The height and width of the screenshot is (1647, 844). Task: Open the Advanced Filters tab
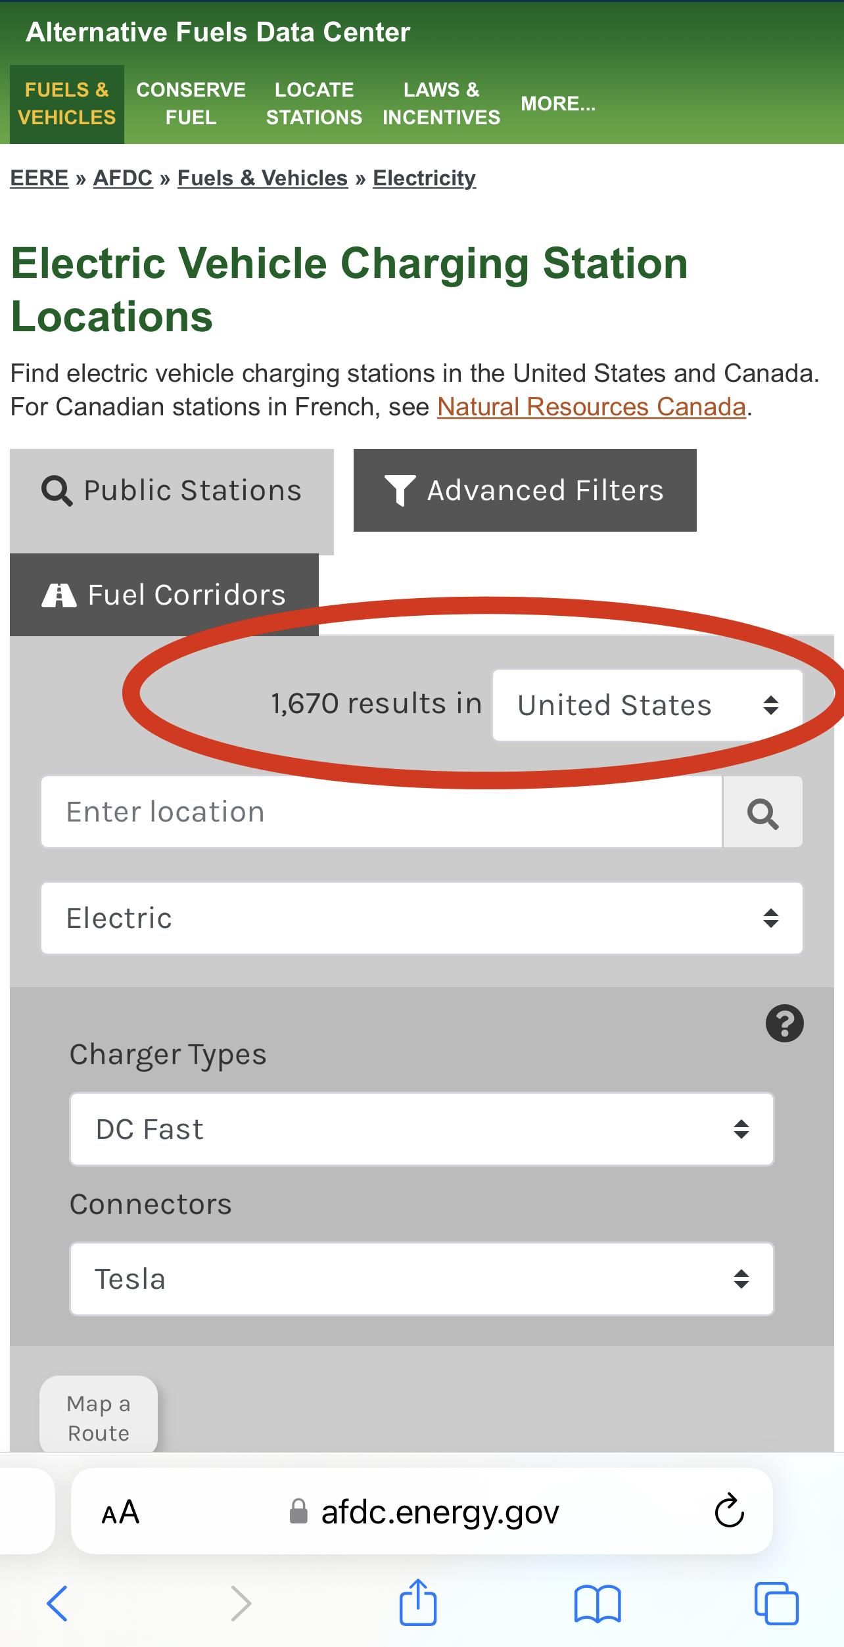click(x=525, y=490)
